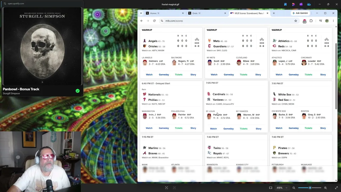Click the Brewers team name
341x192 pixels.
(x=283, y=153)
